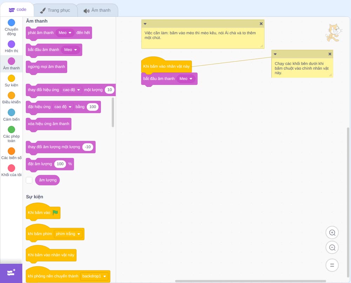Click the value 10 in pitch change block
This screenshot has height=283, width=351.
[110, 90]
